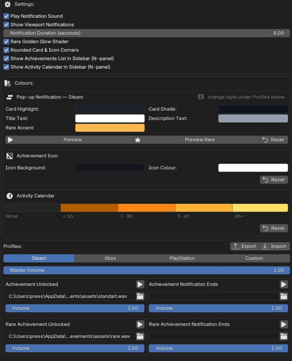Click 'change style under Profiles below' text
Screen dimensions: 292x361
(246, 97)
